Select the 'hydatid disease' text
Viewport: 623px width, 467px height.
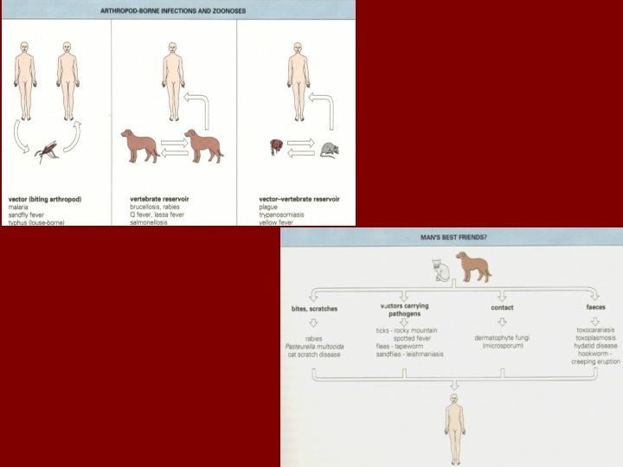(595, 346)
